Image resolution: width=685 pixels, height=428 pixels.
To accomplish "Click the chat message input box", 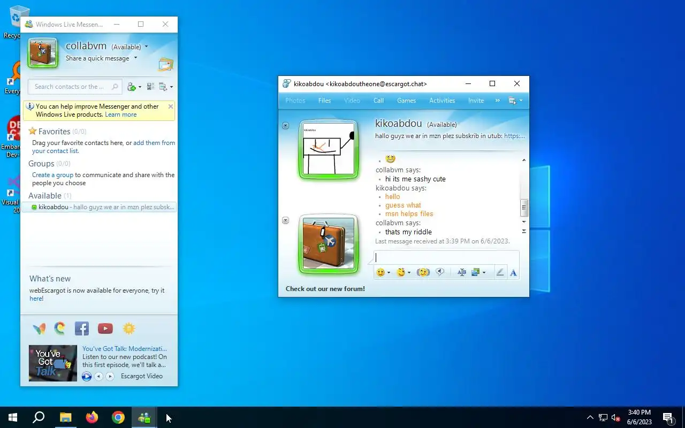I will [x=446, y=257].
